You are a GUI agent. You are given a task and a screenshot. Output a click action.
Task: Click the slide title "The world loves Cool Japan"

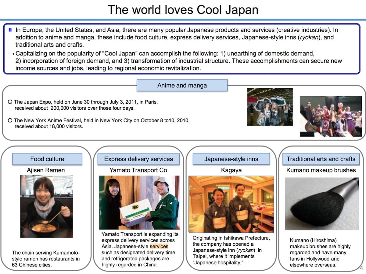coord(183,9)
